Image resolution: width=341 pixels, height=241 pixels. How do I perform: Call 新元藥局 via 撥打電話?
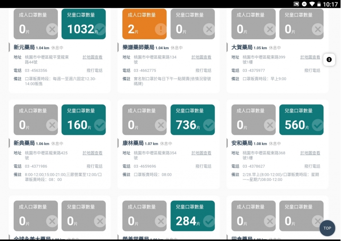(x=94, y=71)
